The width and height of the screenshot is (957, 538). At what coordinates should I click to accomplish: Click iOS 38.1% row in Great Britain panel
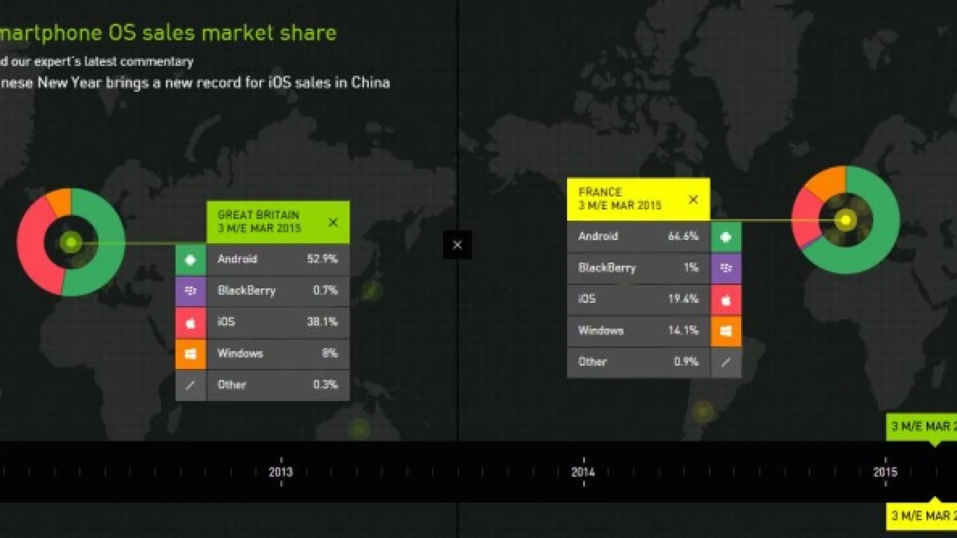pos(278,323)
